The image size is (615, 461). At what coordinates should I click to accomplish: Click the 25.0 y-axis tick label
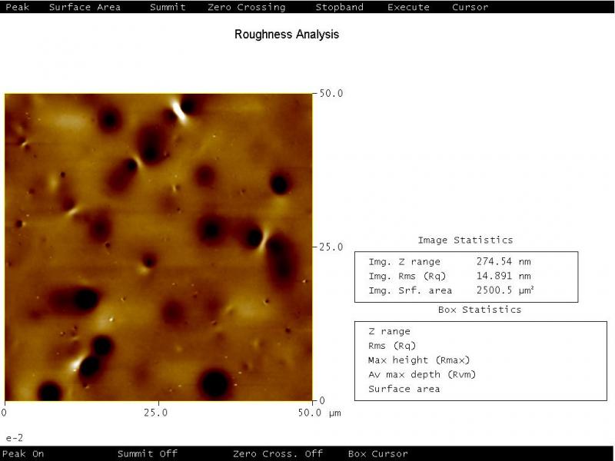tap(331, 247)
